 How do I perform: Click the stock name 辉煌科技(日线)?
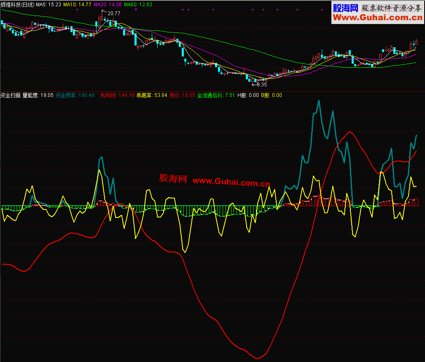(18, 5)
